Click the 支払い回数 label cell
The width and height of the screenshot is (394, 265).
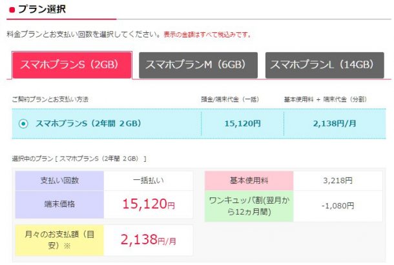click(58, 181)
